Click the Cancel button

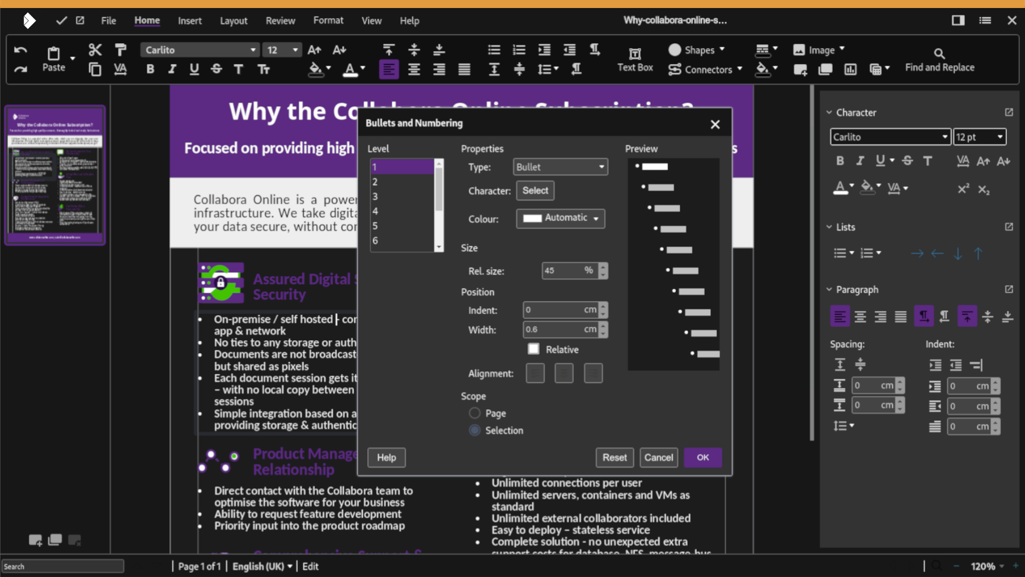point(658,457)
